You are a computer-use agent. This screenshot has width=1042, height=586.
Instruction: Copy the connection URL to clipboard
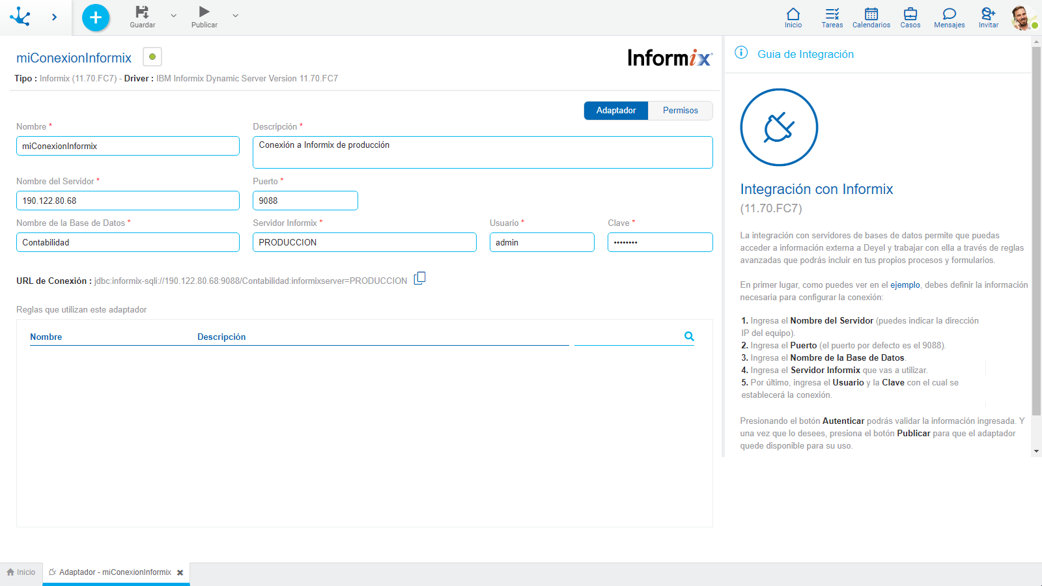coord(420,279)
